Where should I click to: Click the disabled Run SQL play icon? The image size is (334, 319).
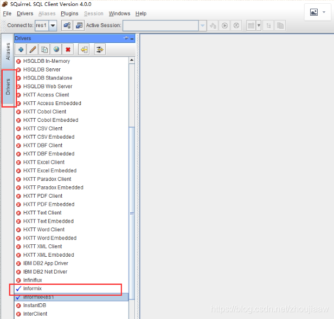pyautogui.click(x=224, y=25)
